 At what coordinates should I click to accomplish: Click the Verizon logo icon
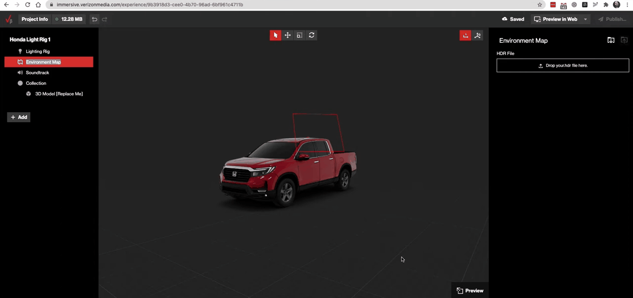8,19
